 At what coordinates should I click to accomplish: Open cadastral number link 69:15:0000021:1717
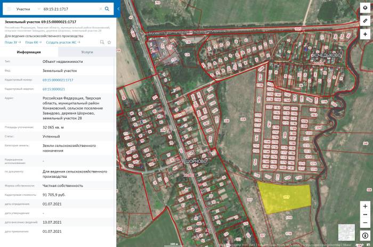pyautogui.click(x=58, y=80)
